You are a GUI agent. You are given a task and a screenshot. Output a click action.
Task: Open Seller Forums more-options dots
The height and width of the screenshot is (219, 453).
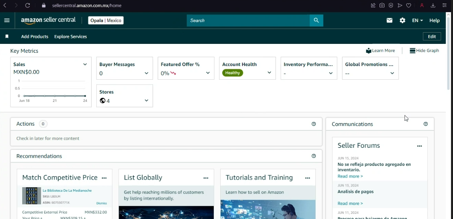(420, 146)
